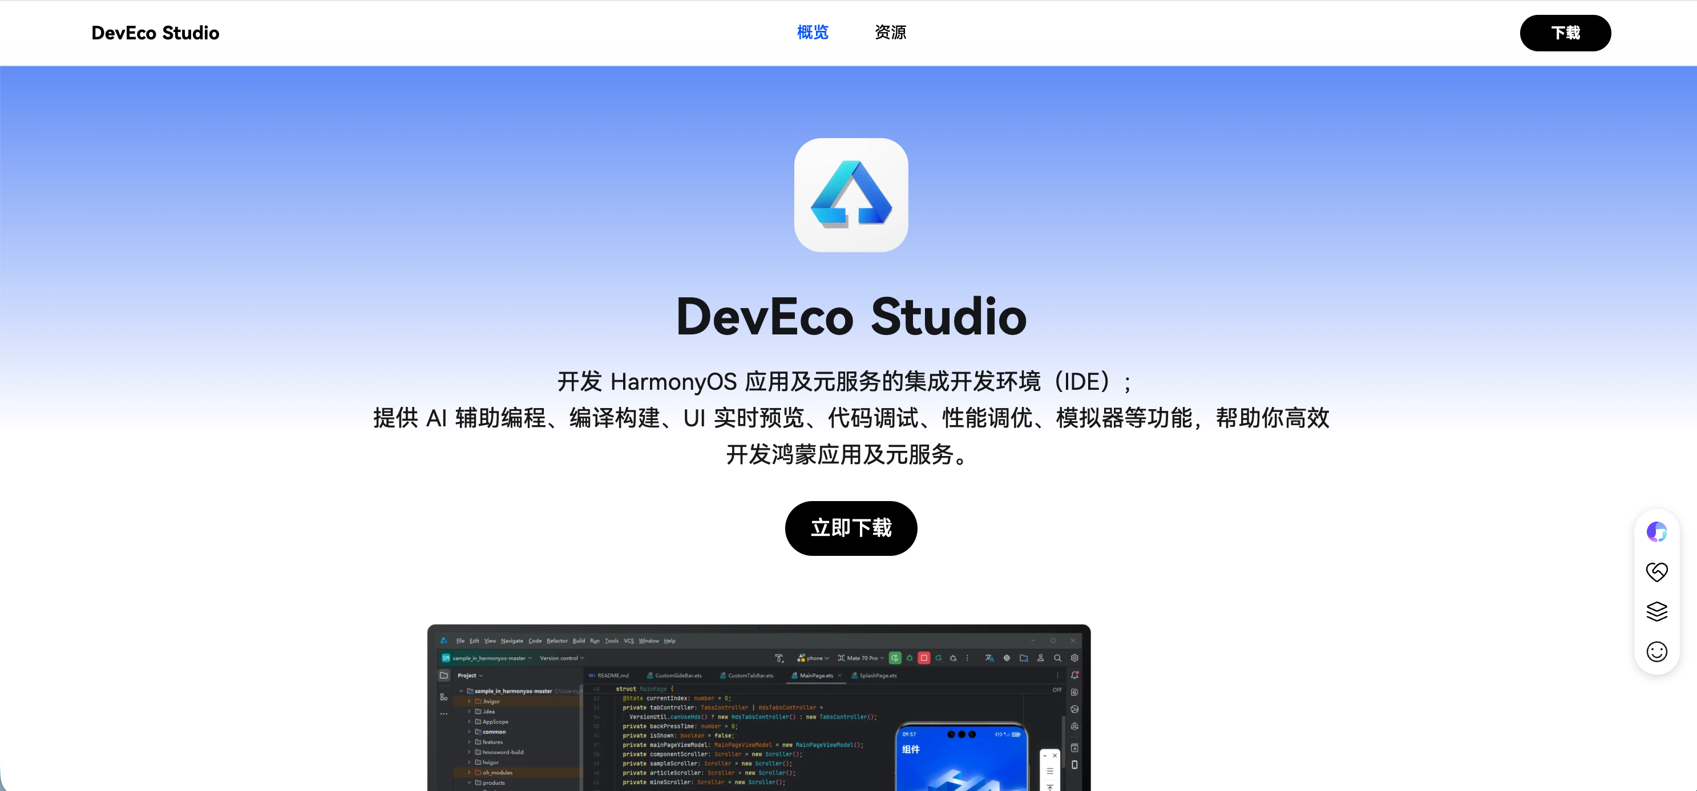This screenshot has width=1697, height=791.
Task: Open the VCS menu in IDE screenshot
Action: pyautogui.click(x=628, y=641)
